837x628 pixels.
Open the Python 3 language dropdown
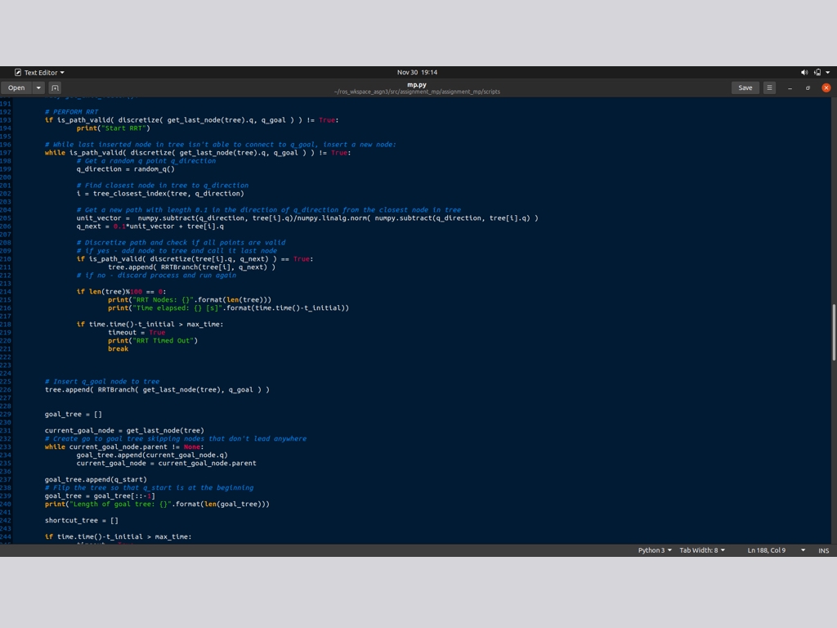coord(655,550)
